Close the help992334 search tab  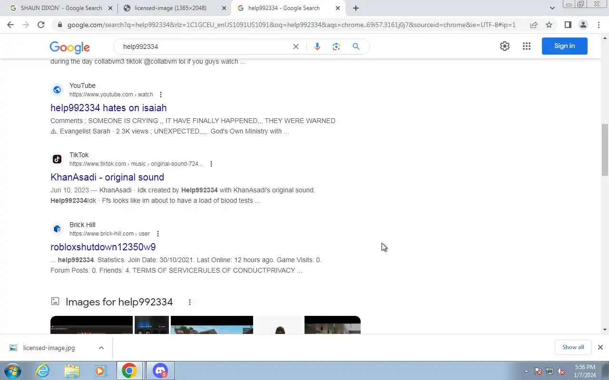(x=338, y=8)
